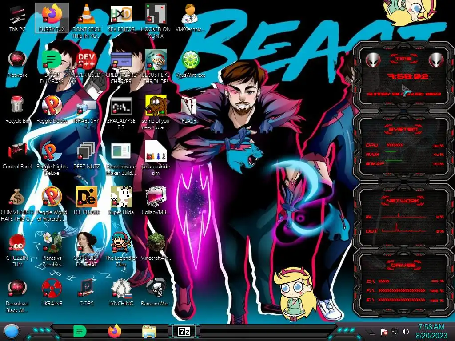The height and width of the screenshot is (341, 455).
Task: Open the HOOKED ON XONIX game icon
Action: point(156,21)
